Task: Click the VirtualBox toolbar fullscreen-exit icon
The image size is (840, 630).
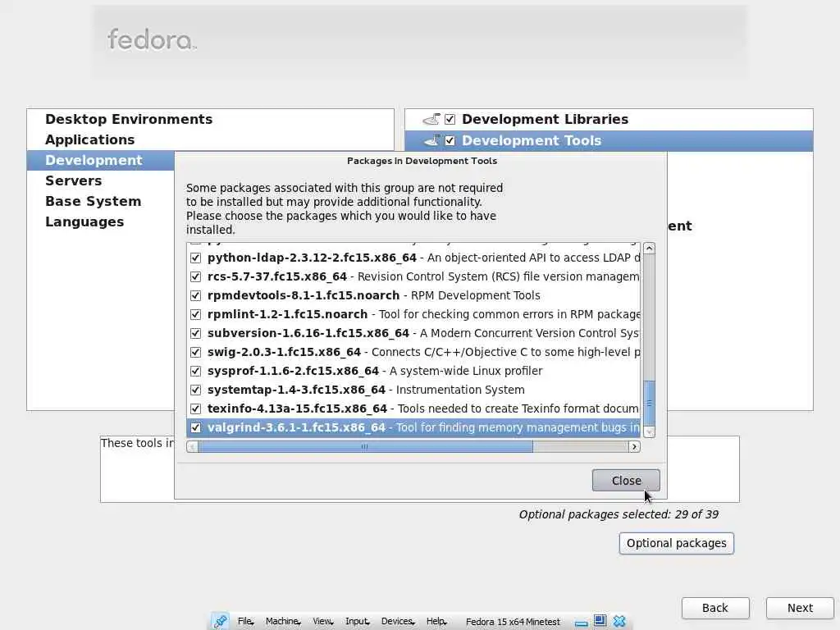Action: point(600,621)
